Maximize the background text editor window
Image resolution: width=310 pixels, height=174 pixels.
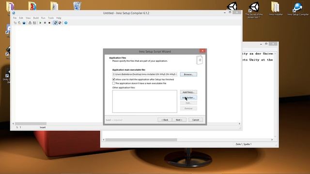(x=266, y=44)
